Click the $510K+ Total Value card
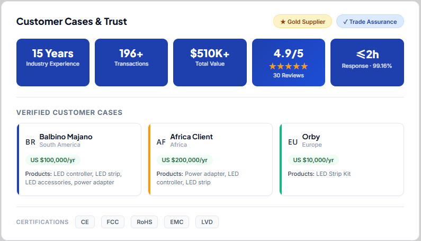 point(210,62)
